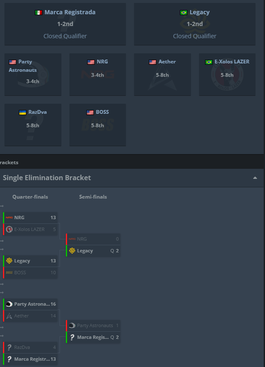The height and width of the screenshot is (367, 265).
Task: Click Party Astronauts logo in semi-finals
Action: click(72, 325)
